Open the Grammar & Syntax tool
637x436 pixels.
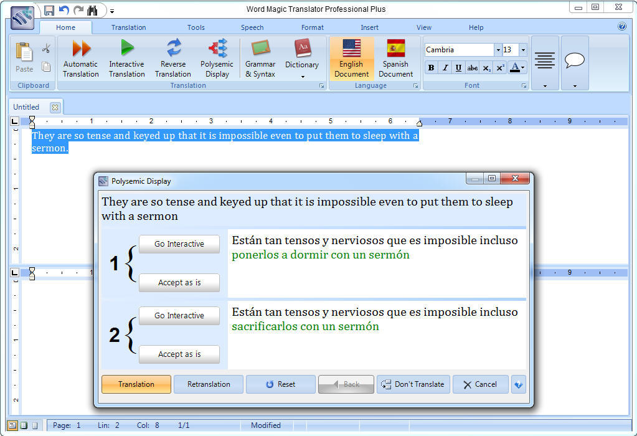[x=260, y=49]
